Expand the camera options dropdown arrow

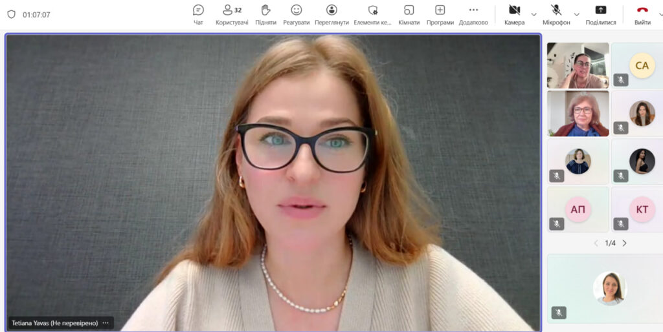534,14
